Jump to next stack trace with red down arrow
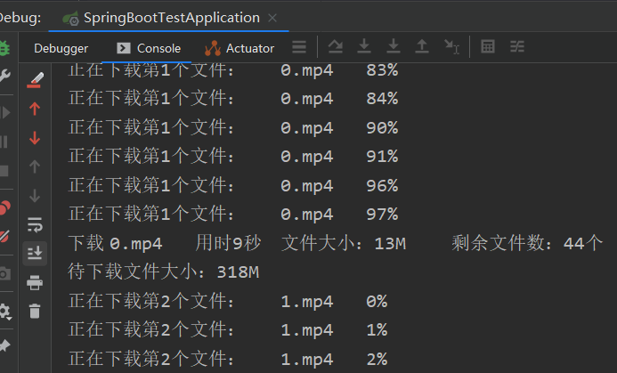Image resolution: width=617 pixels, height=373 pixels. [x=35, y=137]
